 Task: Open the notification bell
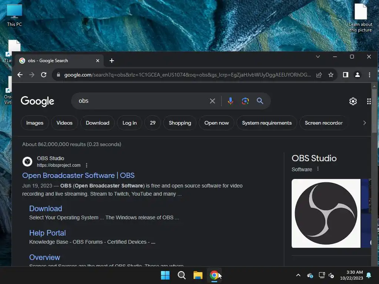(369, 275)
